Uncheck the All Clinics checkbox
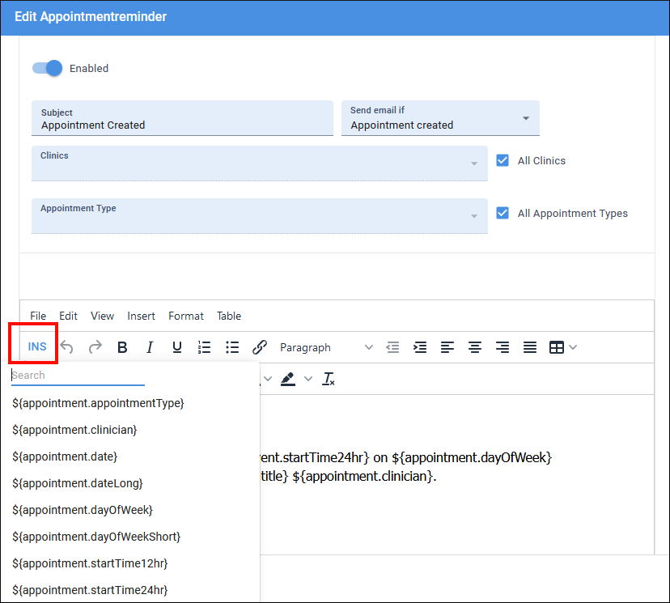Screen dimensions: 670x603 502,160
